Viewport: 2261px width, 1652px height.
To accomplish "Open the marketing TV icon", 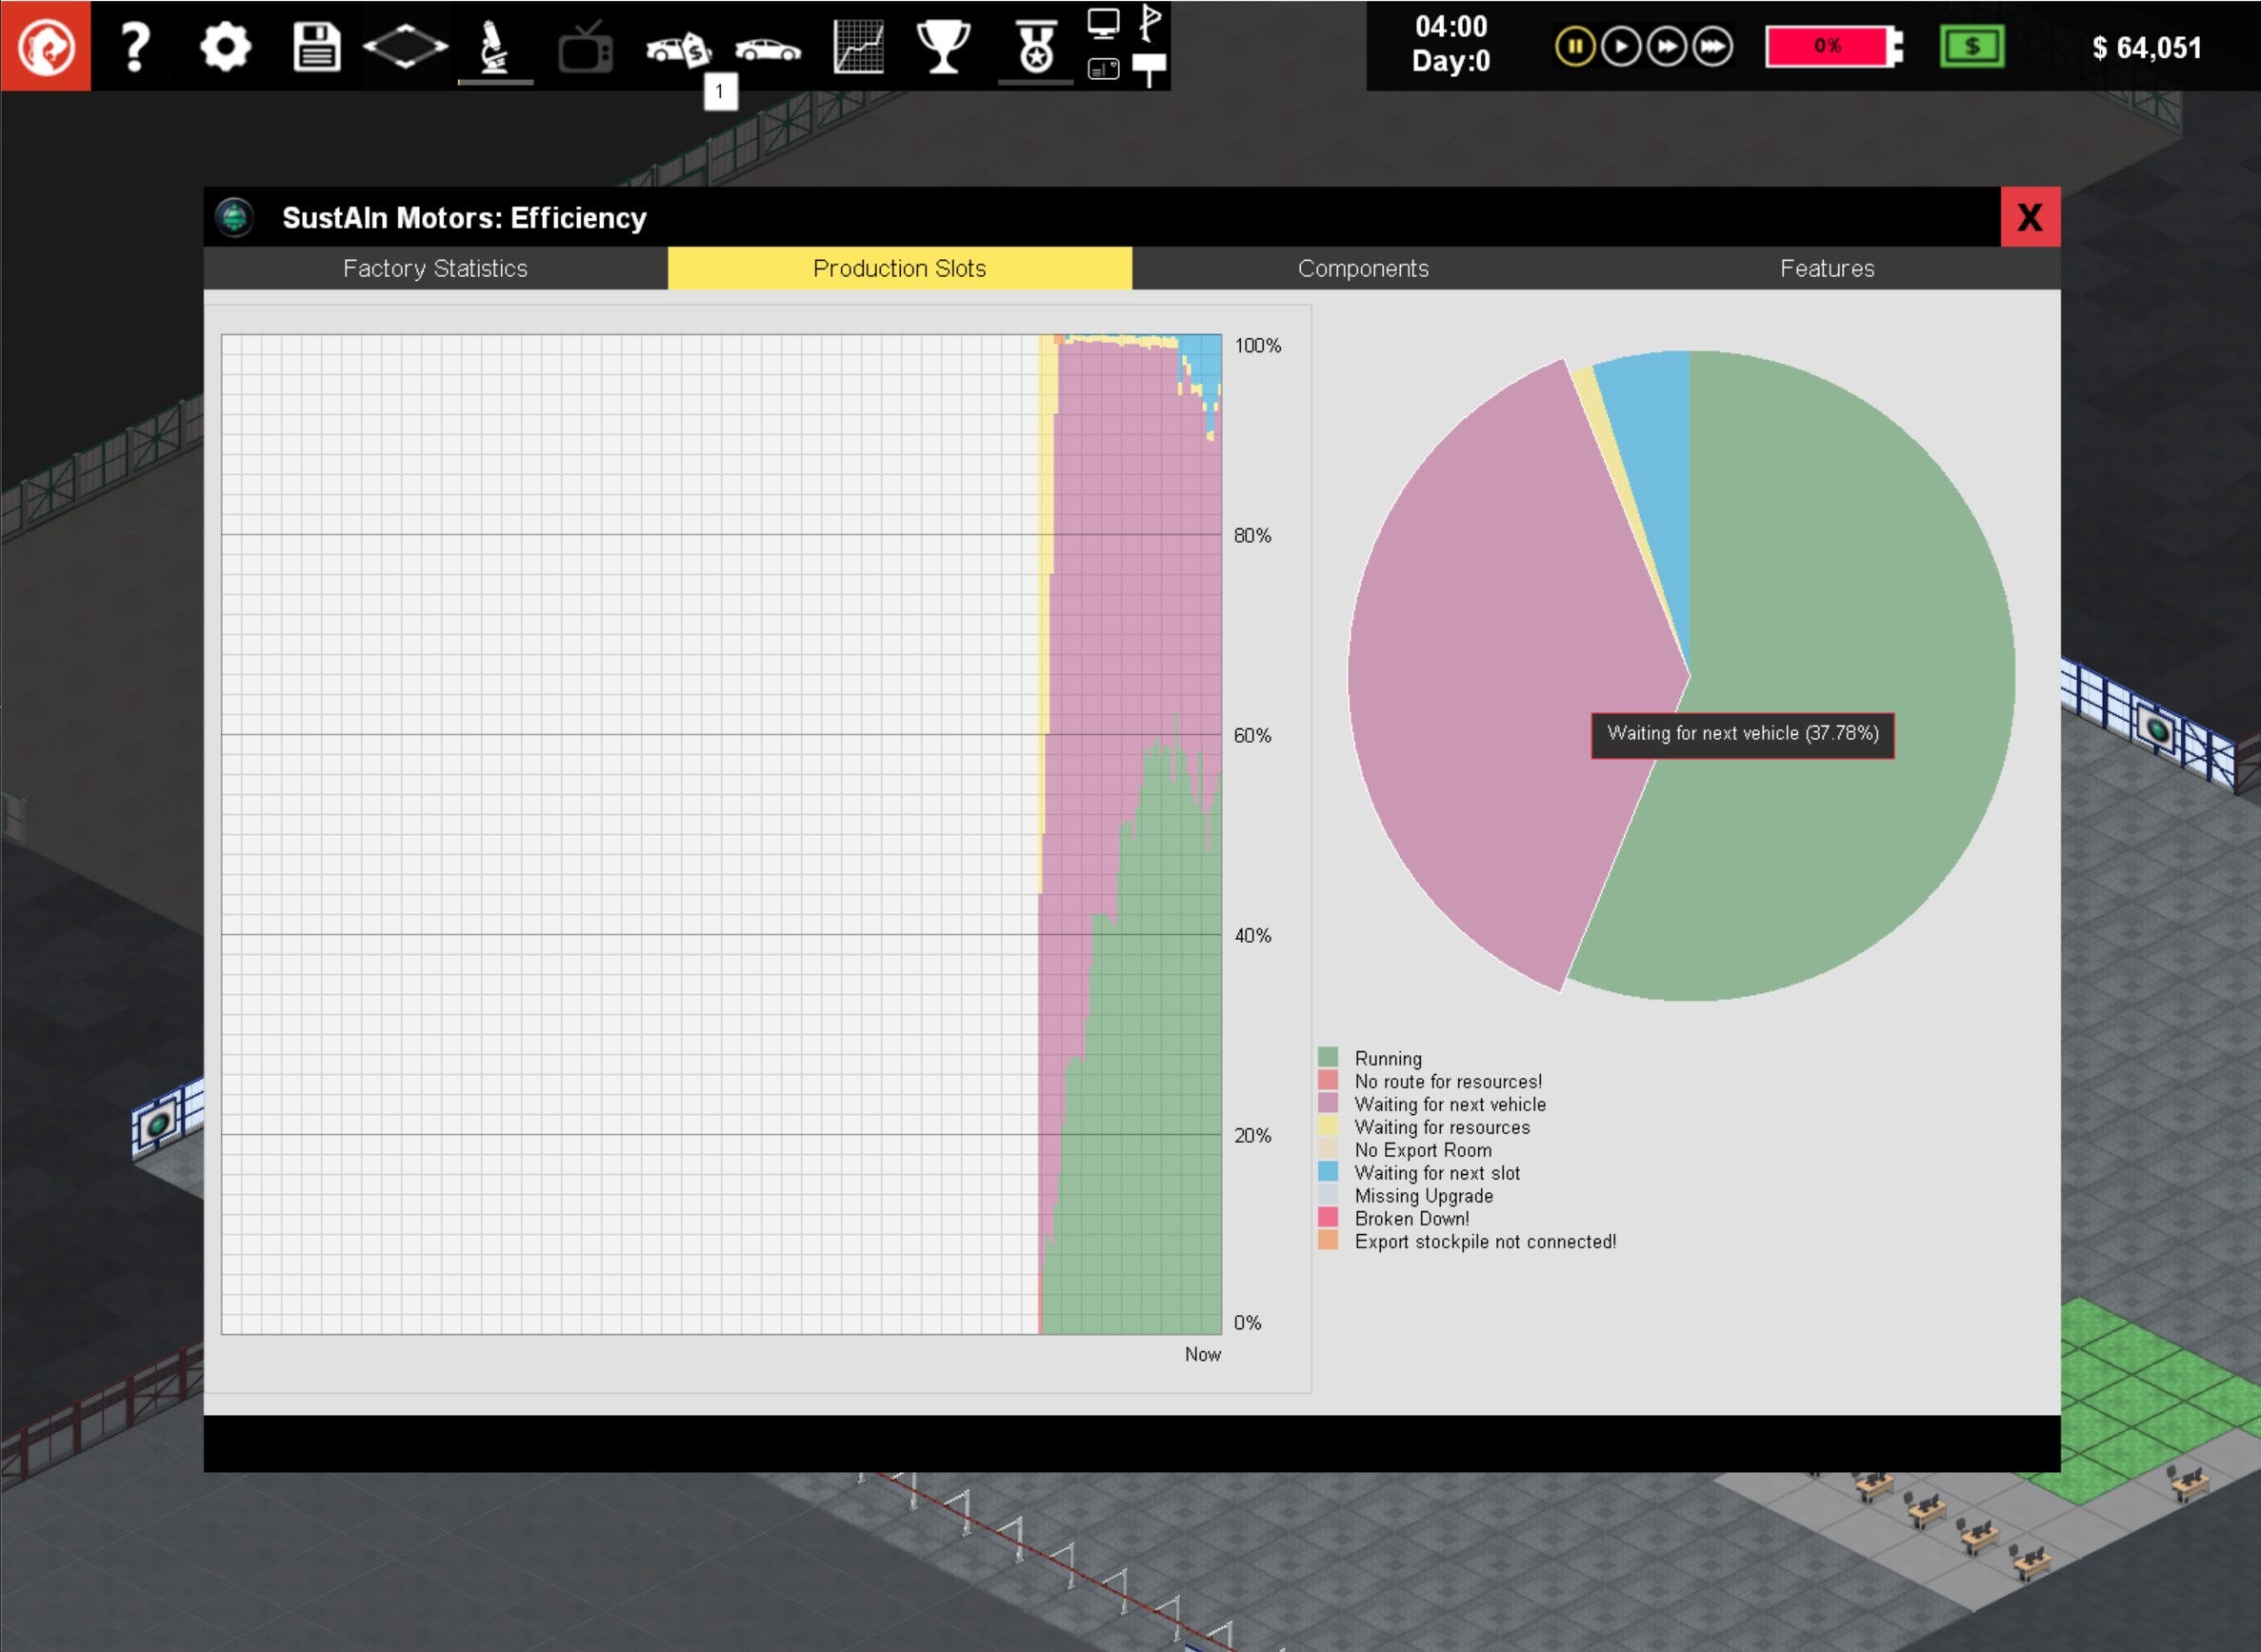I will (585, 48).
